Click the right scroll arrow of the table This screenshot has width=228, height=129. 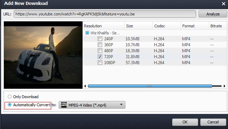click(x=224, y=86)
